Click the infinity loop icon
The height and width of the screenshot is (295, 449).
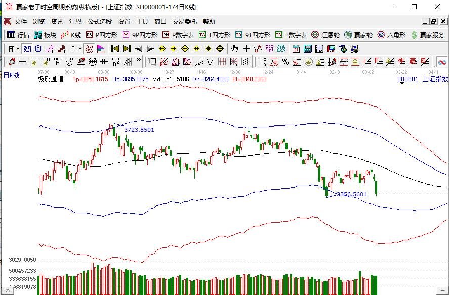(x=442, y=62)
